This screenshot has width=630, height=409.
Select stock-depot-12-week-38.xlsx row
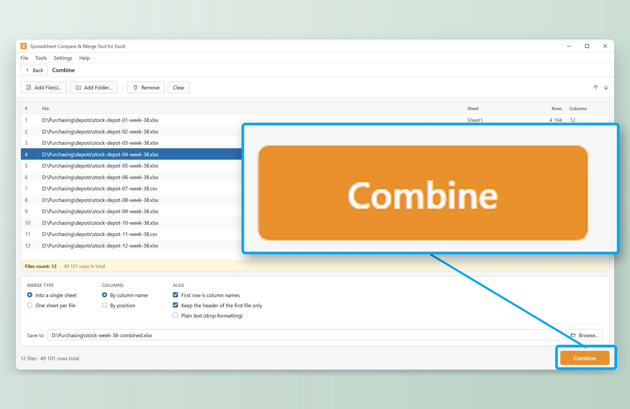131,246
